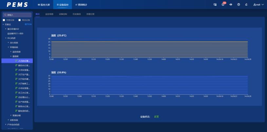
Task: Expand the 户外综合机柜 node
Action: click(x=6, y=124)
